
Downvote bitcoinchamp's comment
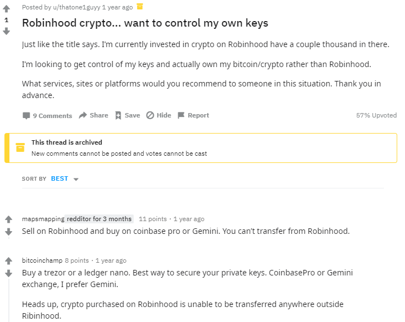(8, 273)
